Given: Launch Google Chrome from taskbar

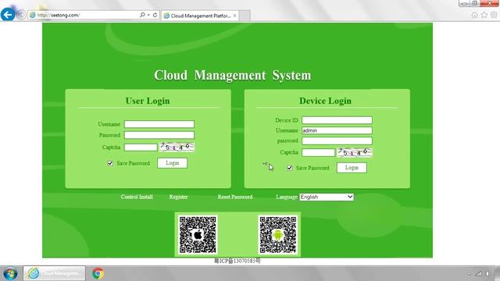Looking at the screenshot, I should pos(98,273).
